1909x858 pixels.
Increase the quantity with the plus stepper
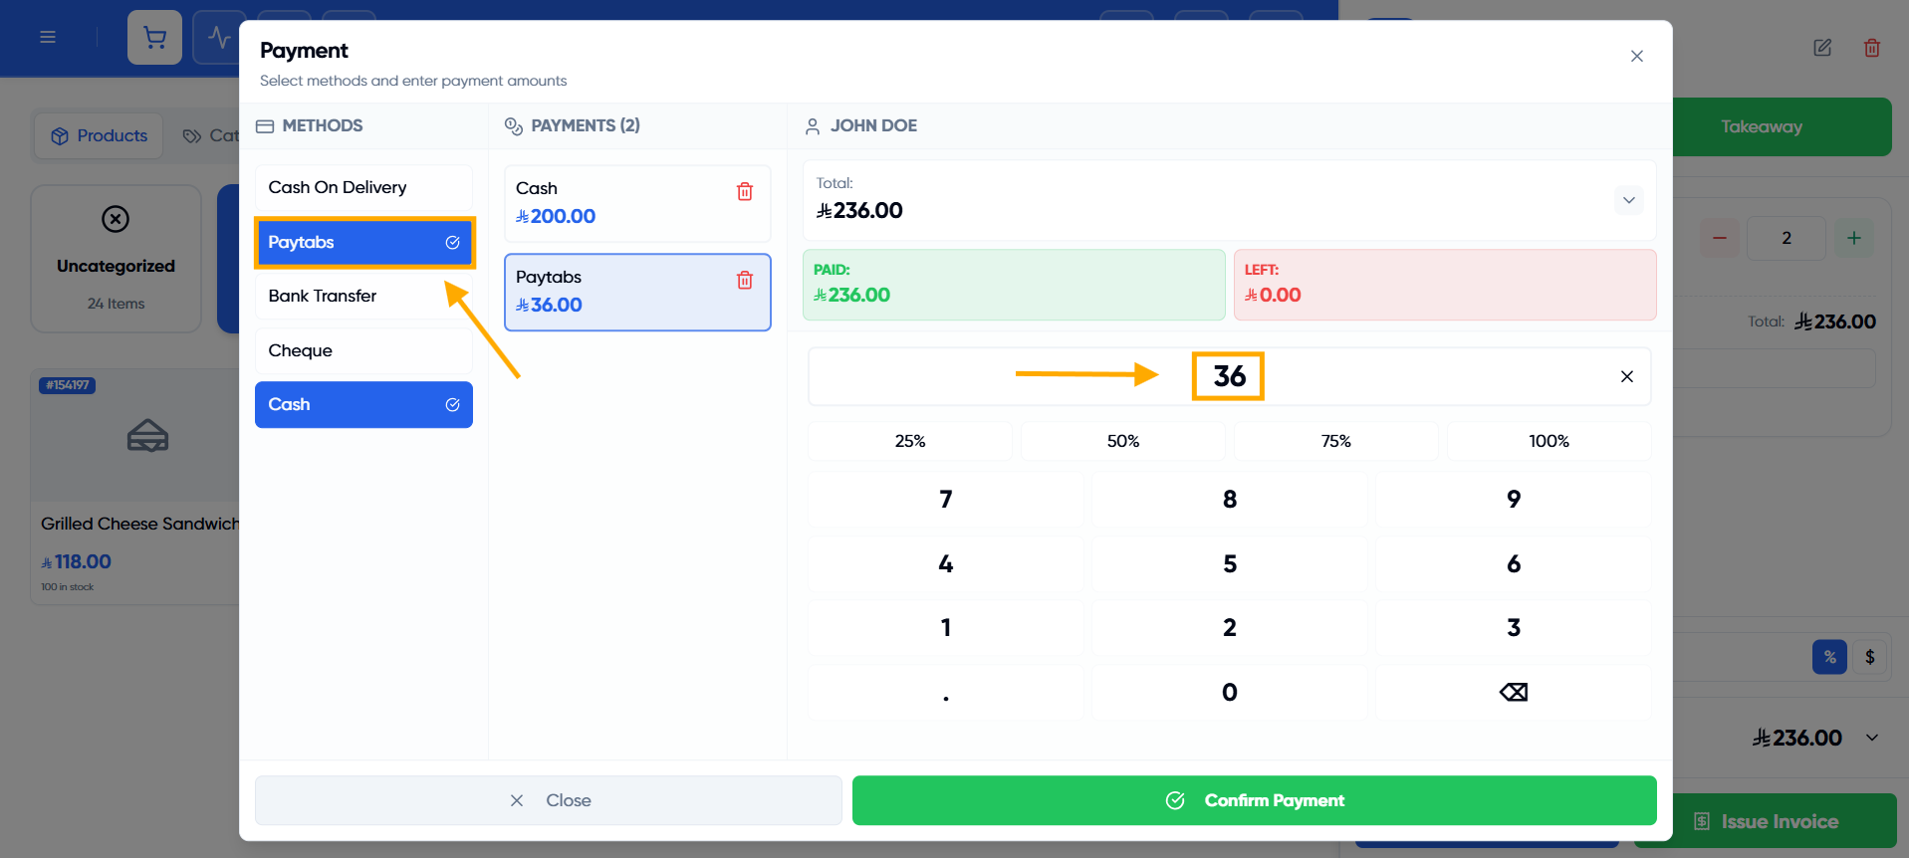click(x=1853, y=238)
